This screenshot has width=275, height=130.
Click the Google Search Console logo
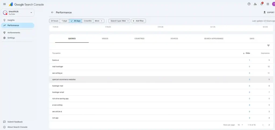[x=26, y=4]
